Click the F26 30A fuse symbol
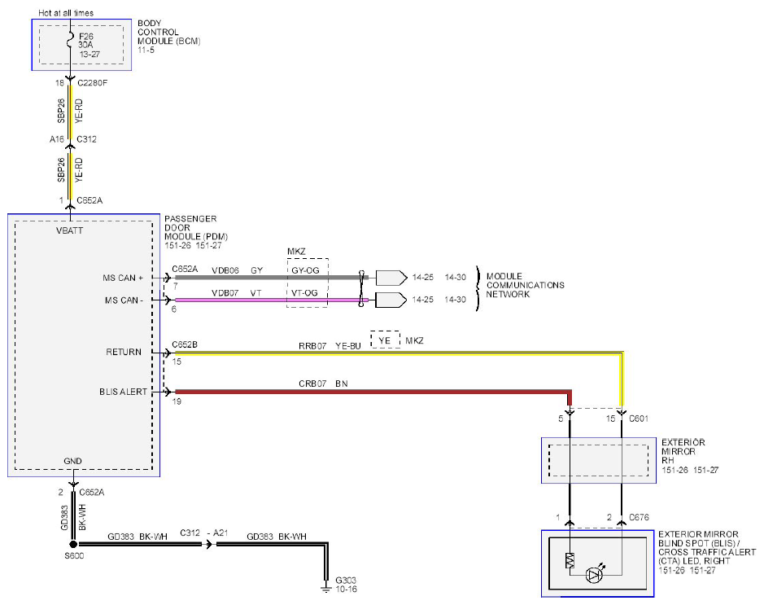Screen dimensions: 764x605 coord(71,40)
